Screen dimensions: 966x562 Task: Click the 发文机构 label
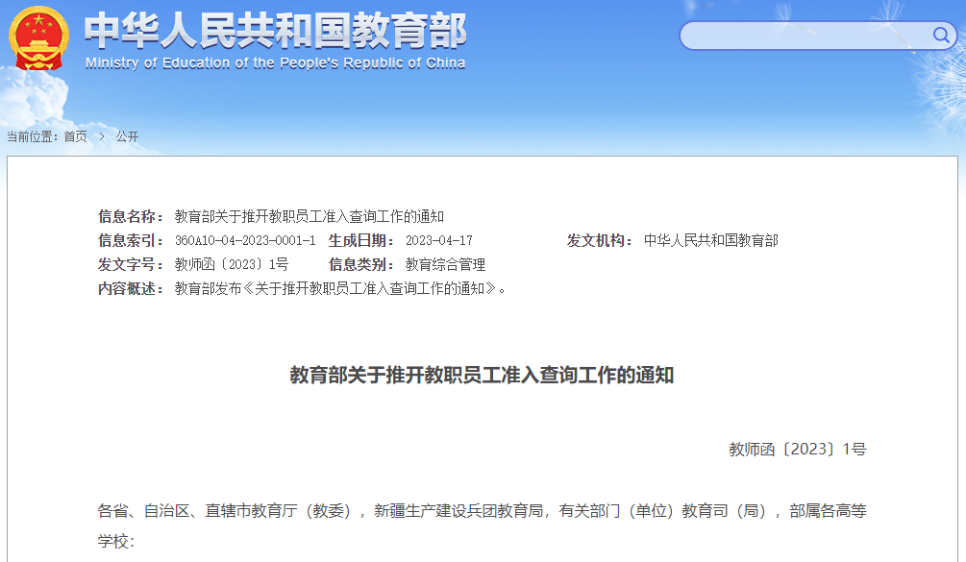(600, 241)
